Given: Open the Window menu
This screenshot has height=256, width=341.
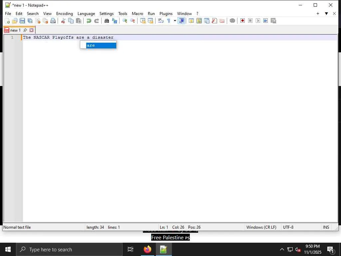Looking at the screenshot, I should (184, 13).
